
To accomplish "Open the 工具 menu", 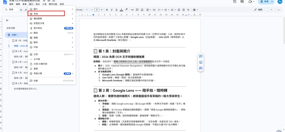I will (x=44, y=4).
